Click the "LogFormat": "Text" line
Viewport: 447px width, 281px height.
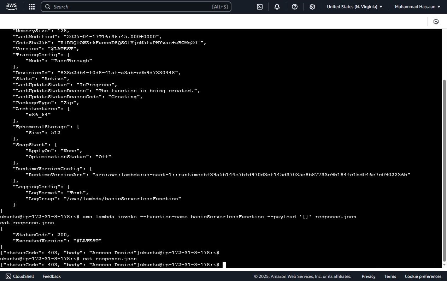(57, 193)
